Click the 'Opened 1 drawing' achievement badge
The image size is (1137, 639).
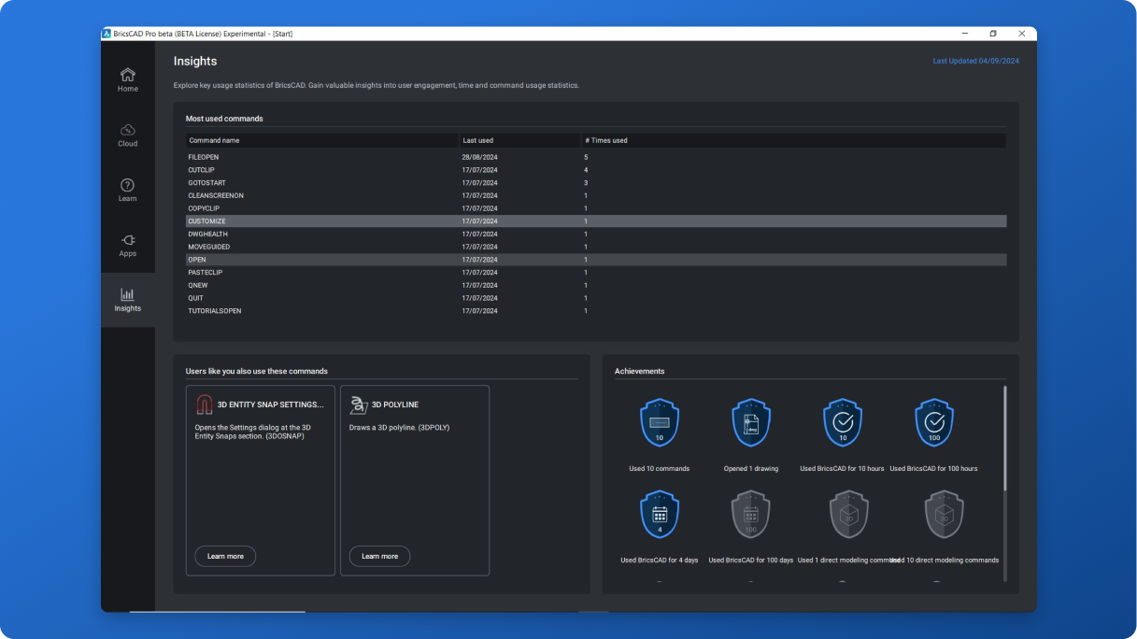coord(750,422)
